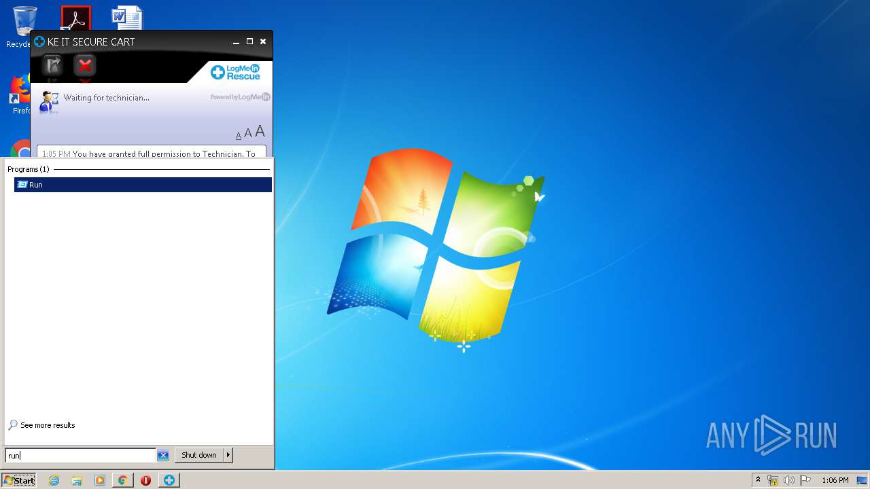Open the Action Center flag icon
The image size is (870, 489).
click(805, 480)
